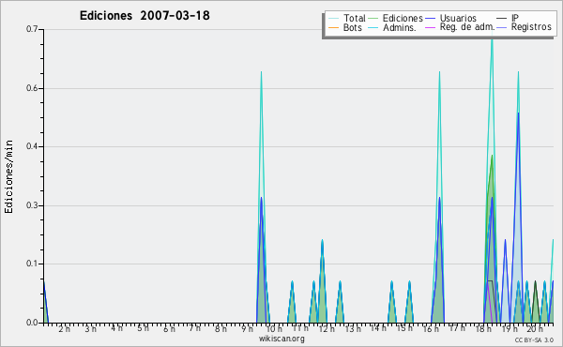
Task: Click the 16 h axis label
Action: click(431, 329)
